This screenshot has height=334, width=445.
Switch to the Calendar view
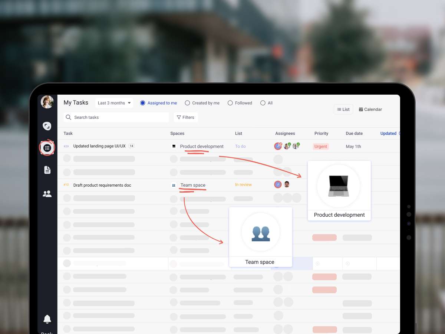370,109
